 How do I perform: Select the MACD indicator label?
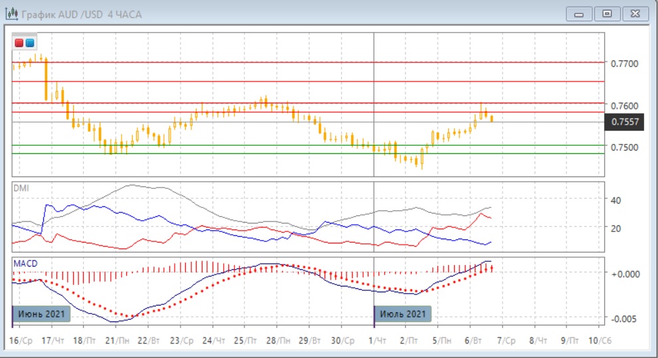point(25,264)
